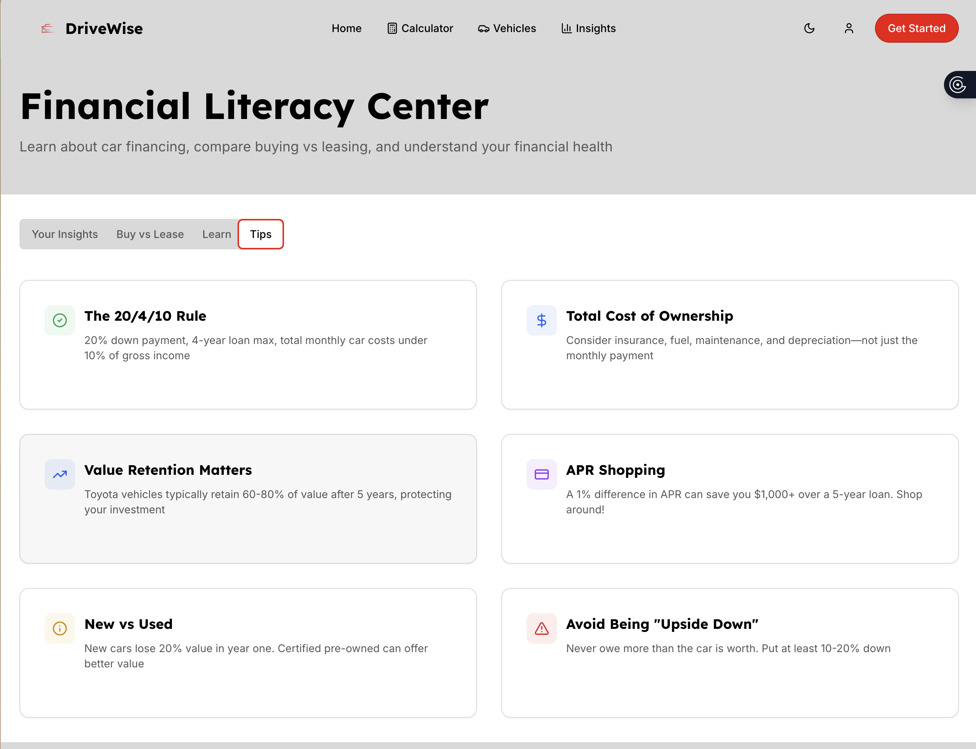Click the floating target widget icon
Viewport: 976px width, 749px height.
(x=958, y=85)
